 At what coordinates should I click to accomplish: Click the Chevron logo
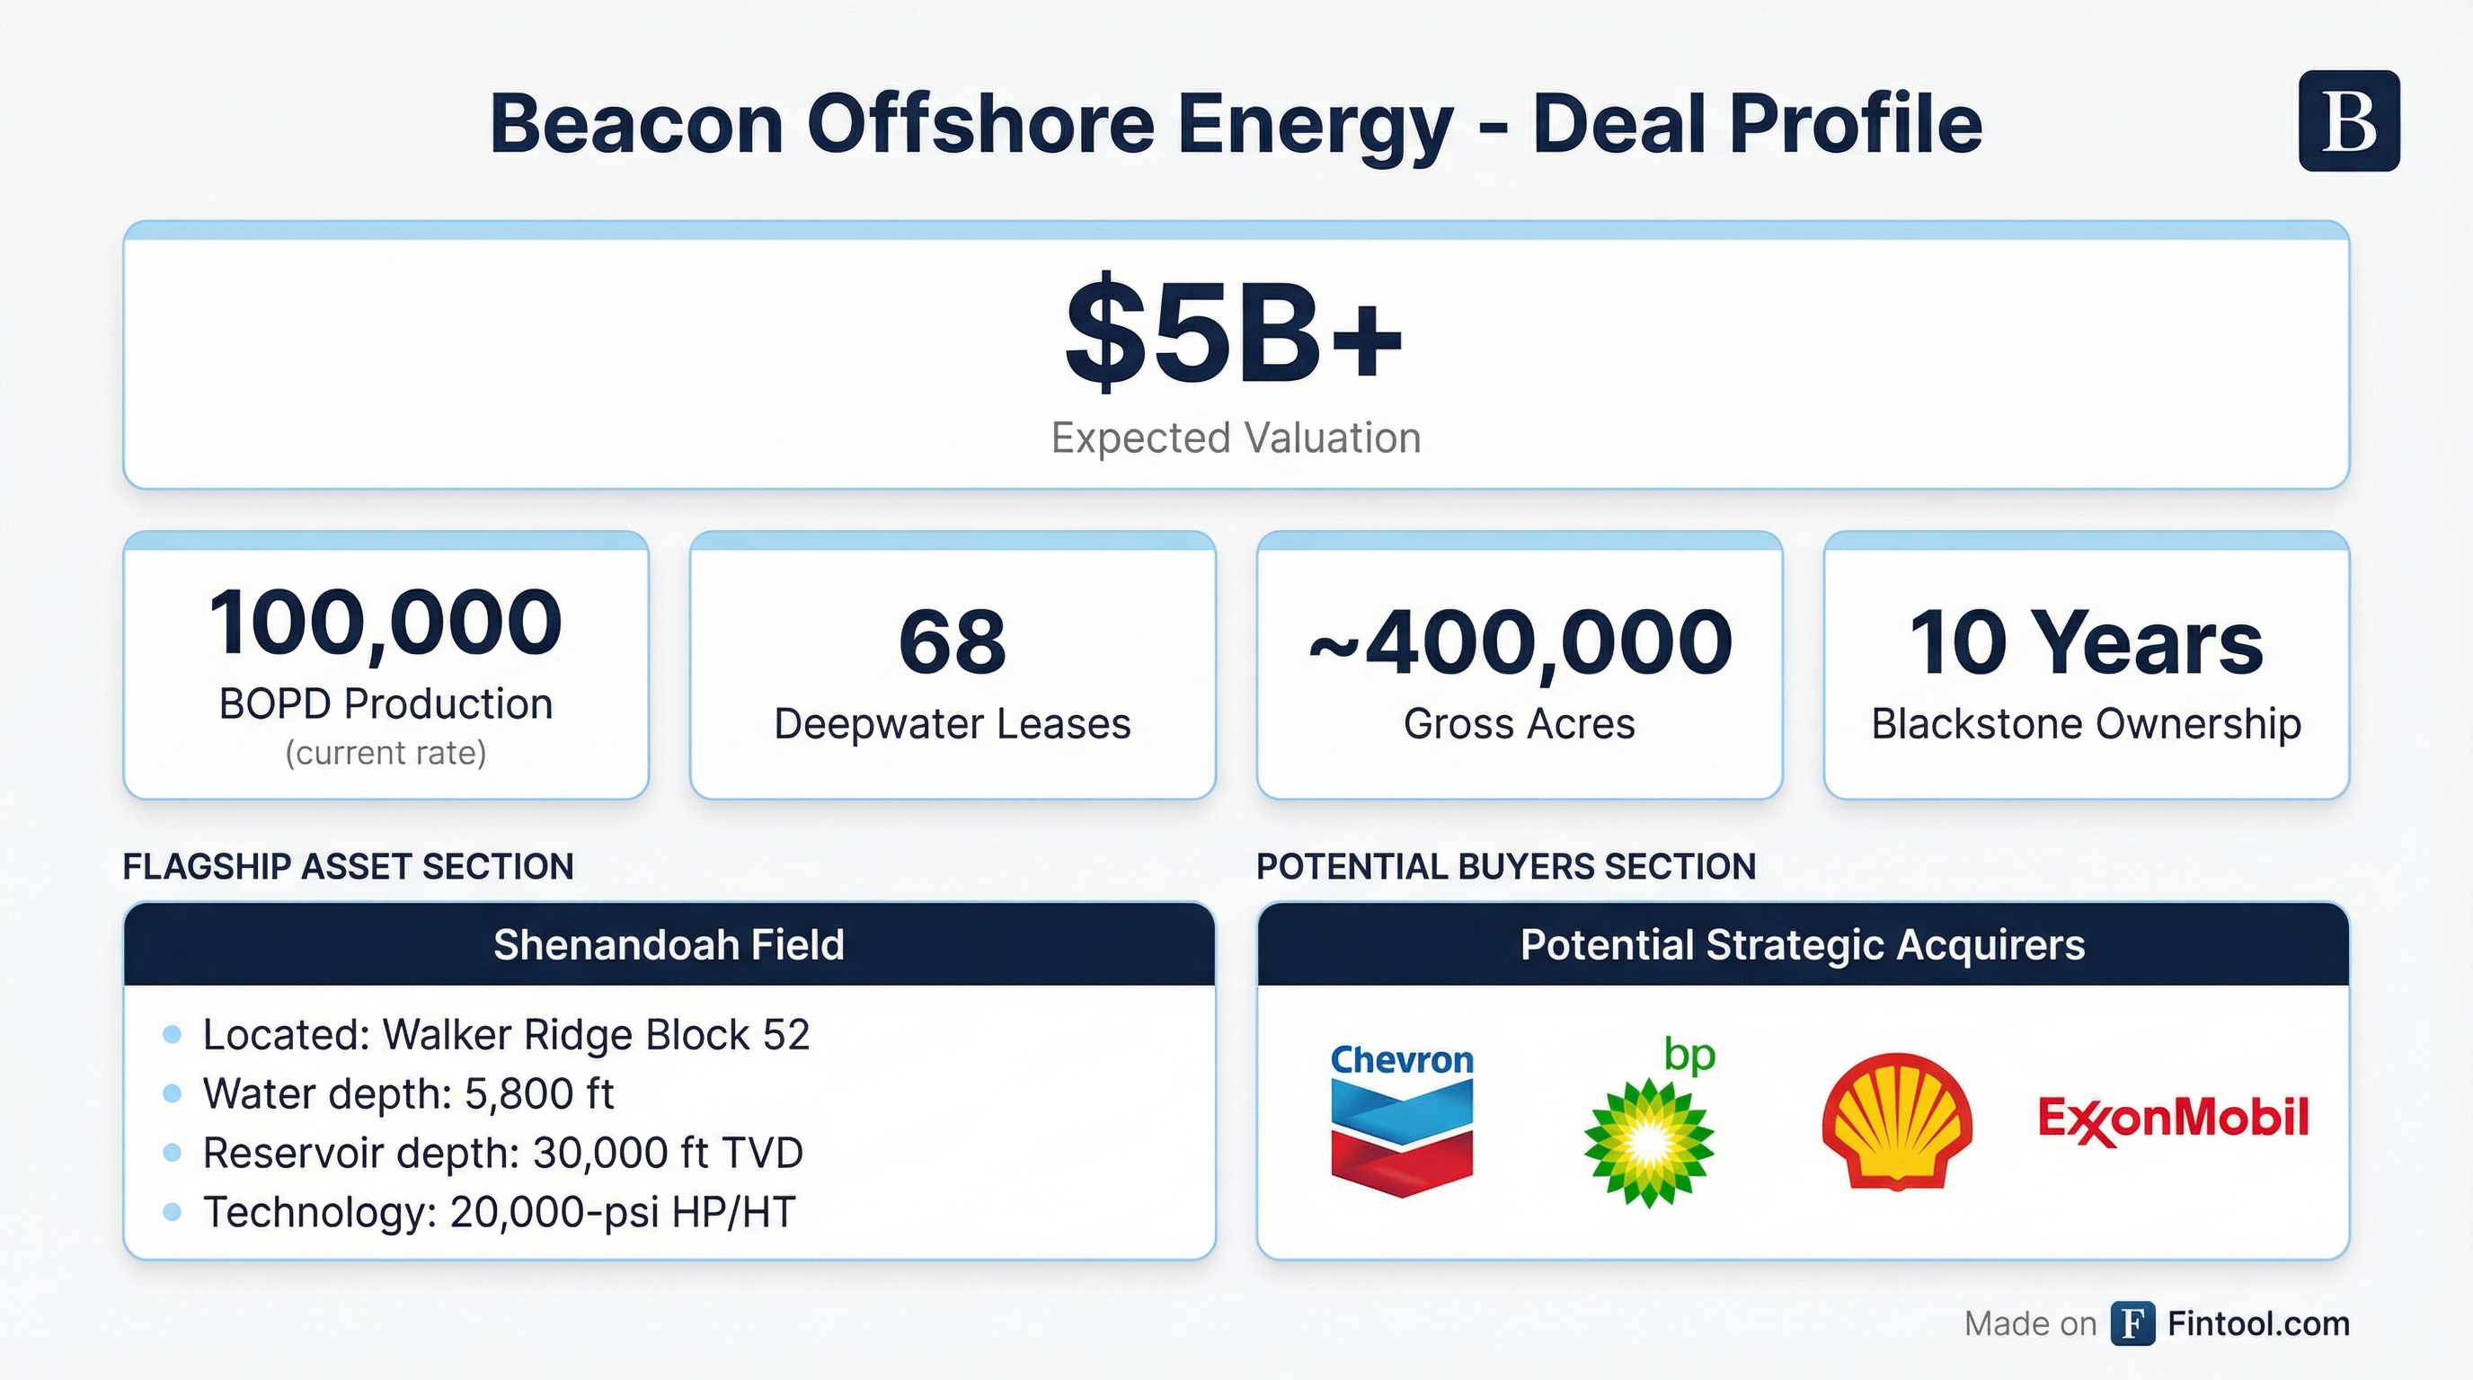(1402, 1119)
